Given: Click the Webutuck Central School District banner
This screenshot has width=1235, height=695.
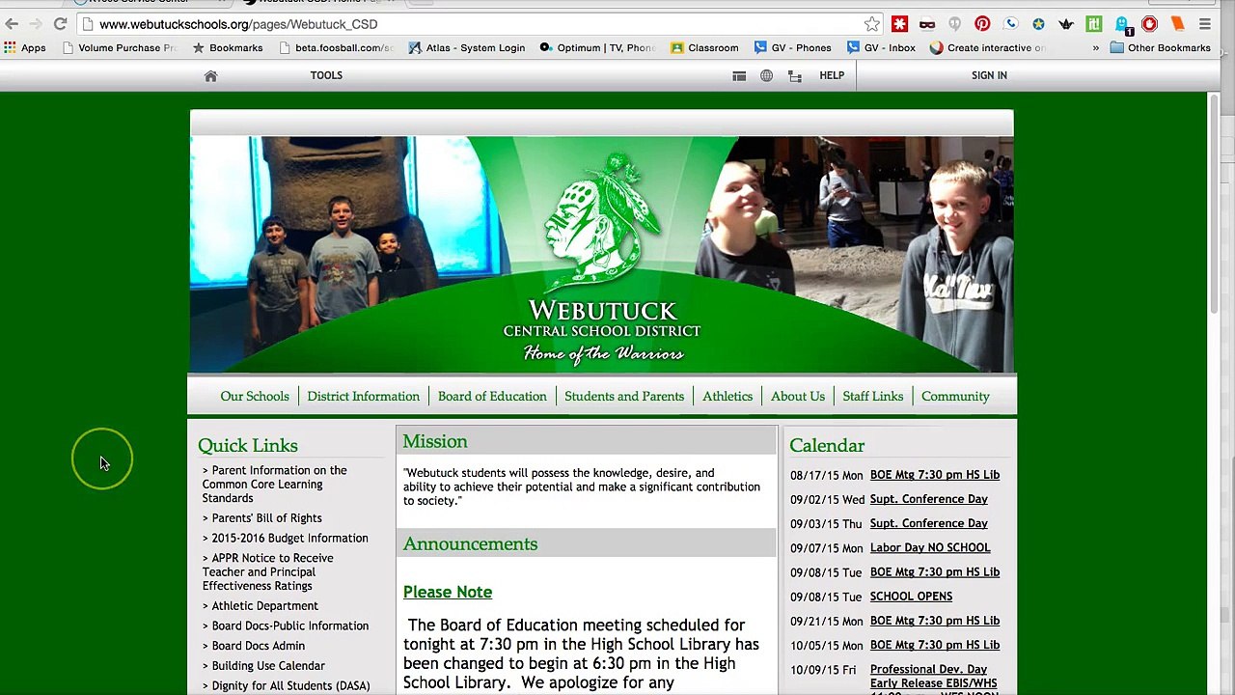Looking at the screenshot, I should [x=602, y=254].
